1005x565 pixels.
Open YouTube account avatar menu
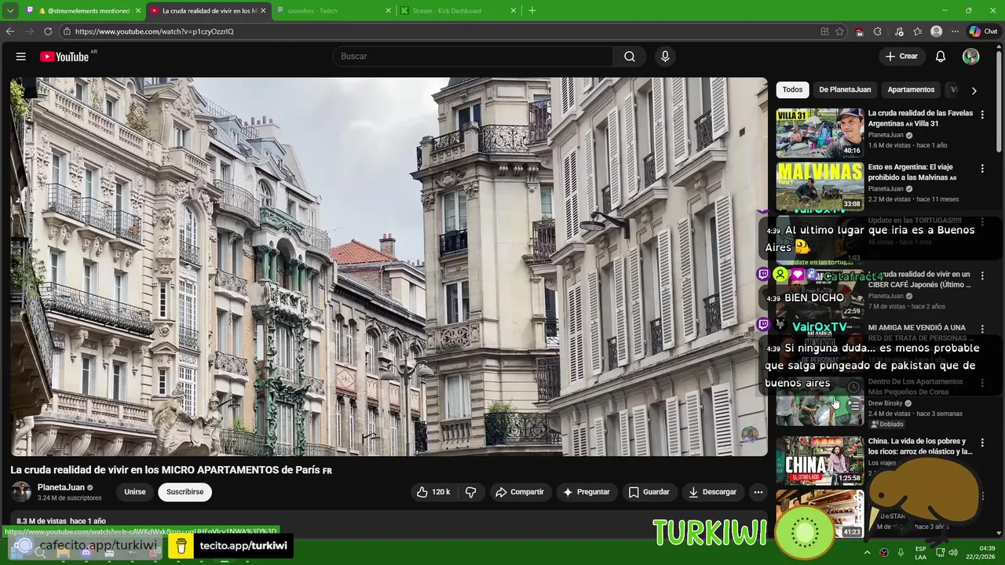[x=971, y=56]
